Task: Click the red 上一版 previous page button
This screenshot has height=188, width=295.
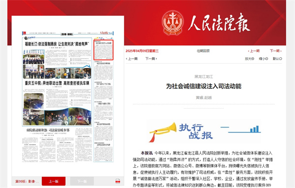Action: point(54,181)
